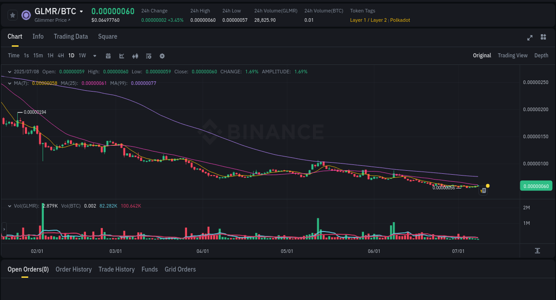The image size is (556, 300).
Task: Open the Layer 1 tag link
Action: [x=359, y=20]
